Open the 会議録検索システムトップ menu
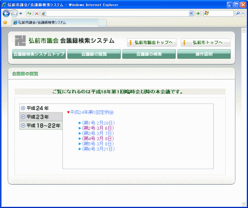 pos(39,54)
